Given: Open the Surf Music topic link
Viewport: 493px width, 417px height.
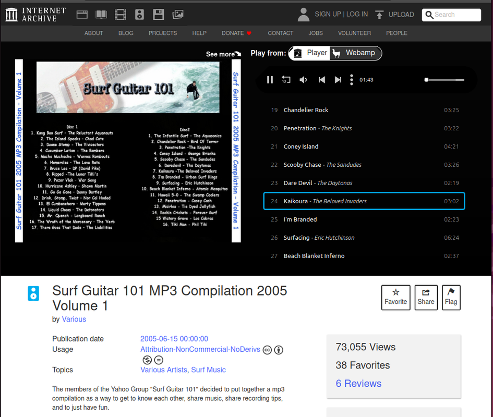Looking at the screenshot, I should tap(209, 370).
